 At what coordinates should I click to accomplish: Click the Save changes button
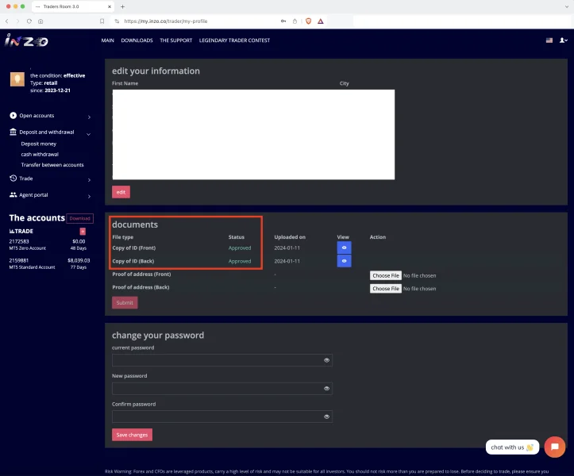click(132, 435)
